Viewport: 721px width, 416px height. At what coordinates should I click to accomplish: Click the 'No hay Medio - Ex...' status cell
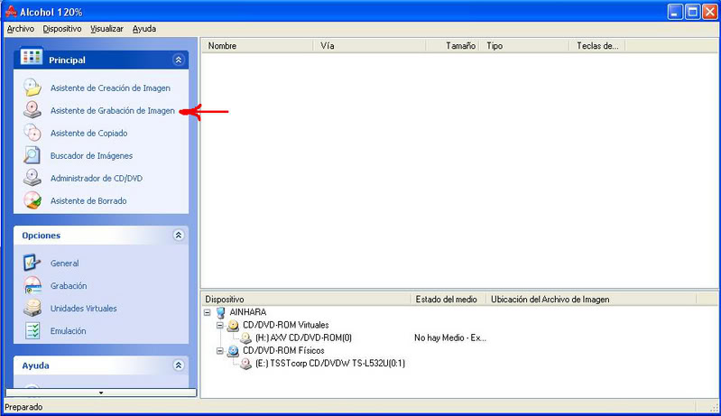click(x=449, y=337)
